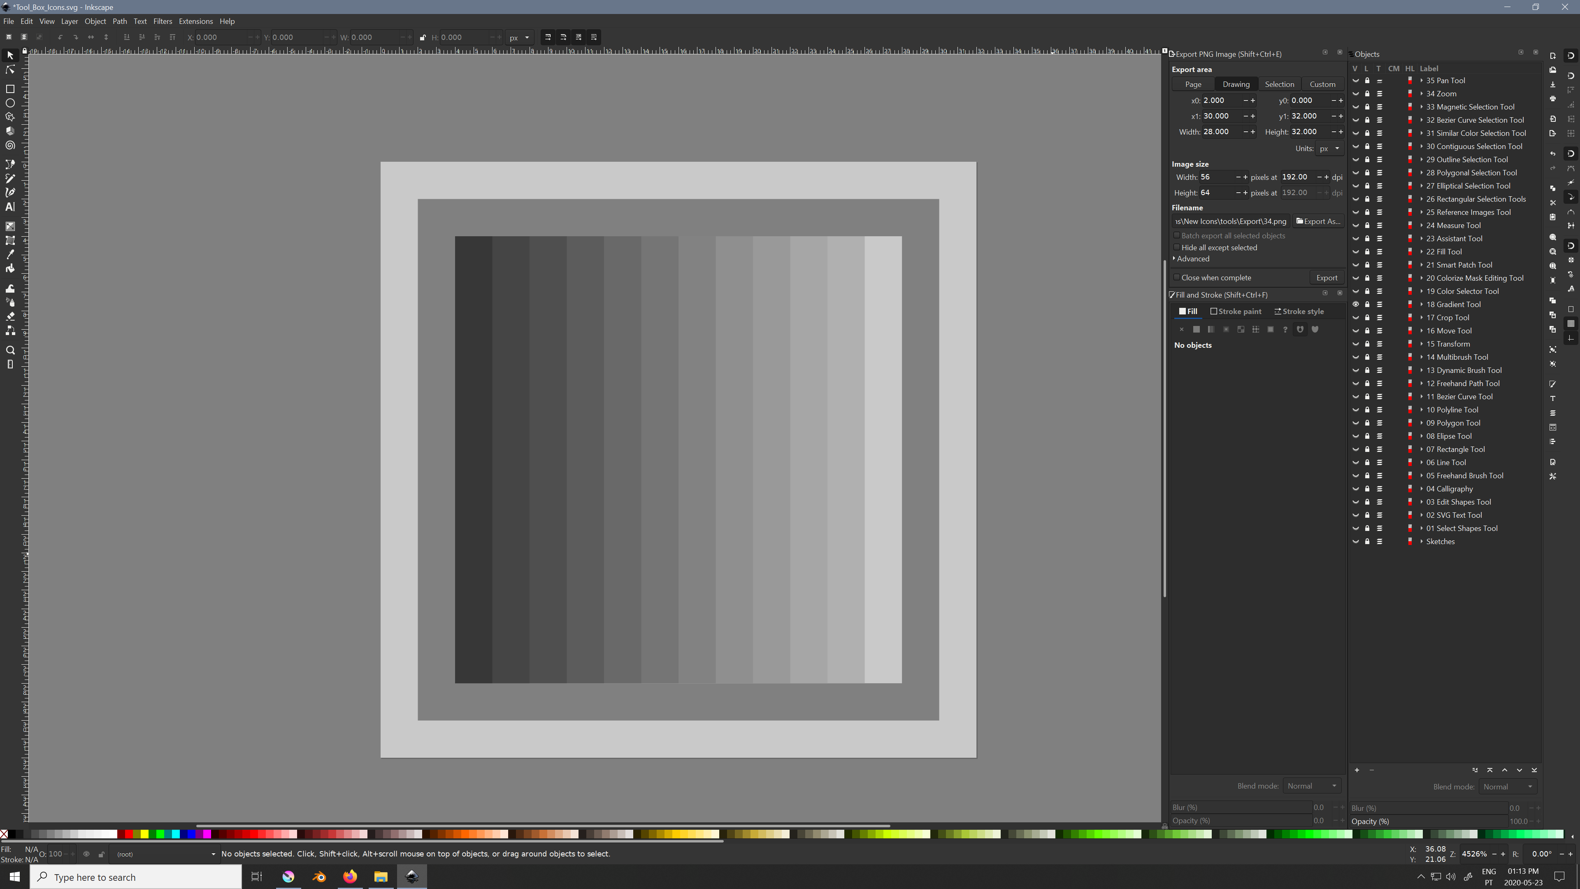Select the Eraser tool
The width and height of the screenshot is (1580, 889).
pyautogui.click(x=10, y=317)
